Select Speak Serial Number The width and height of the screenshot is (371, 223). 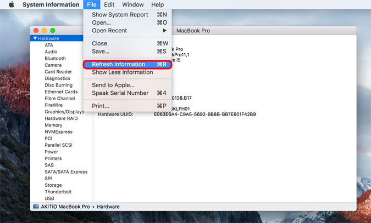[120, 93]
